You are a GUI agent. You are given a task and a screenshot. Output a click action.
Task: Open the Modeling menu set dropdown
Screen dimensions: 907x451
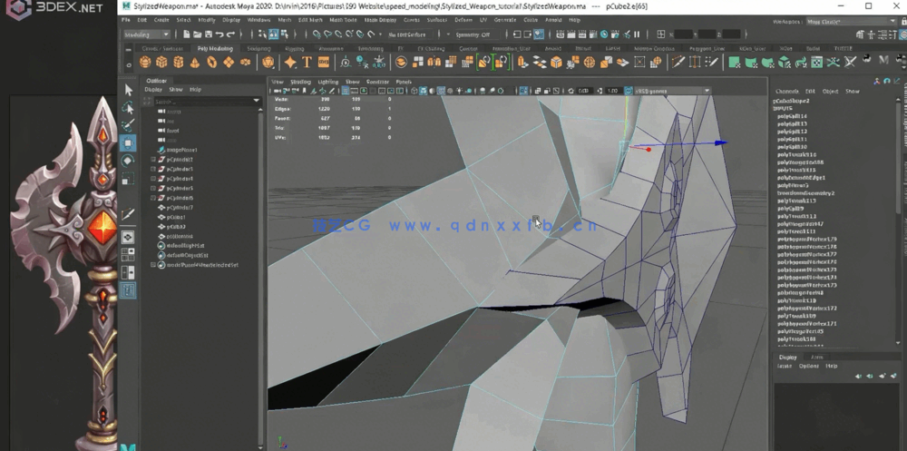click(146, 34)
